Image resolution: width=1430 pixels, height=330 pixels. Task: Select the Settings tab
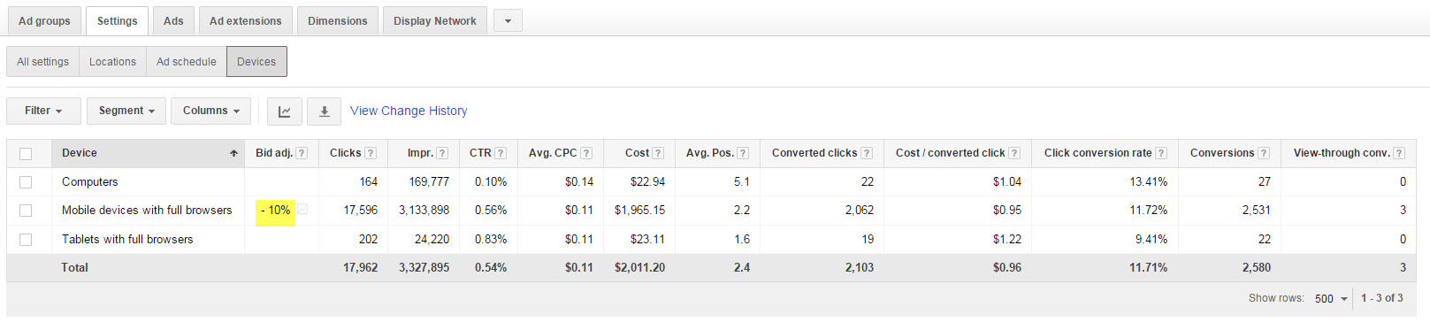(x=117, y=21)
